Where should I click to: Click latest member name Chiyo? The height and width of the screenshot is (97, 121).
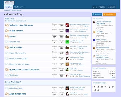(x=113, y=77)
